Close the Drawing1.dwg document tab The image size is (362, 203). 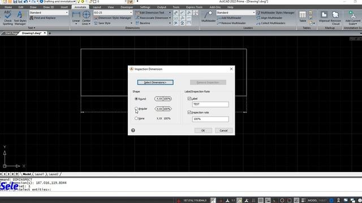45,33
